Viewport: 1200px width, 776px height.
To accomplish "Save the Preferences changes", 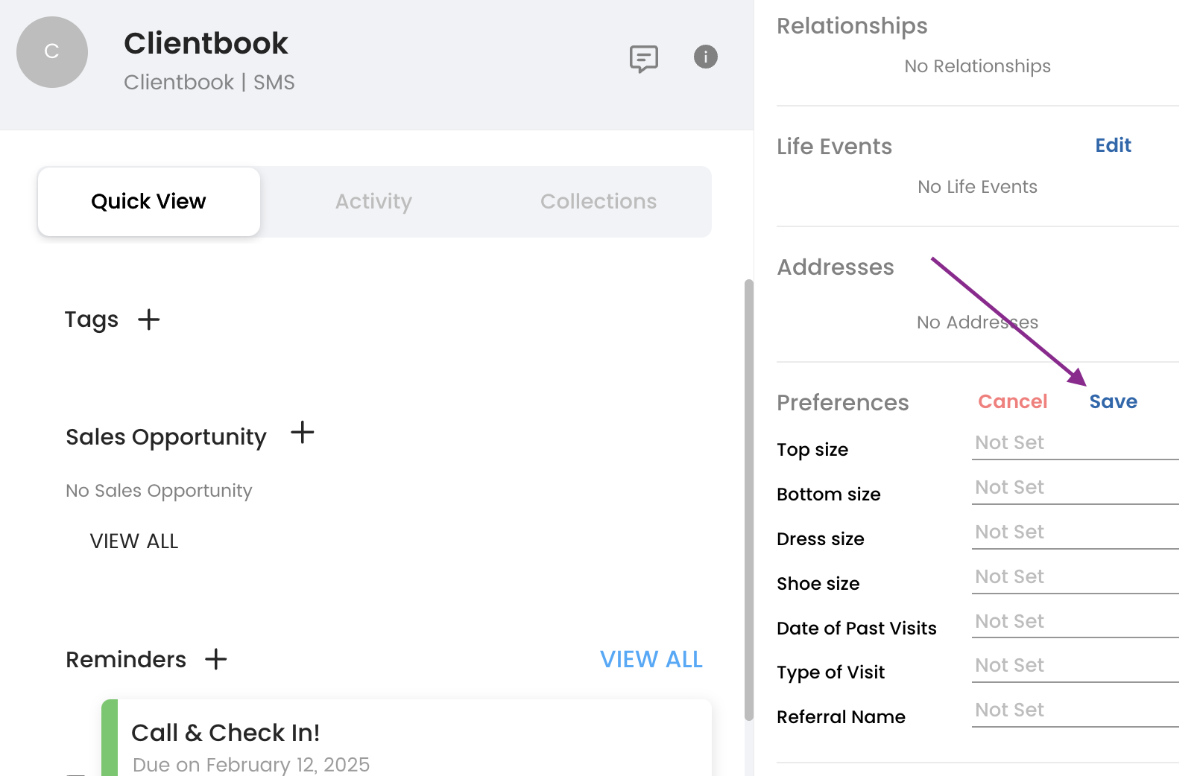I will 1113,401.
